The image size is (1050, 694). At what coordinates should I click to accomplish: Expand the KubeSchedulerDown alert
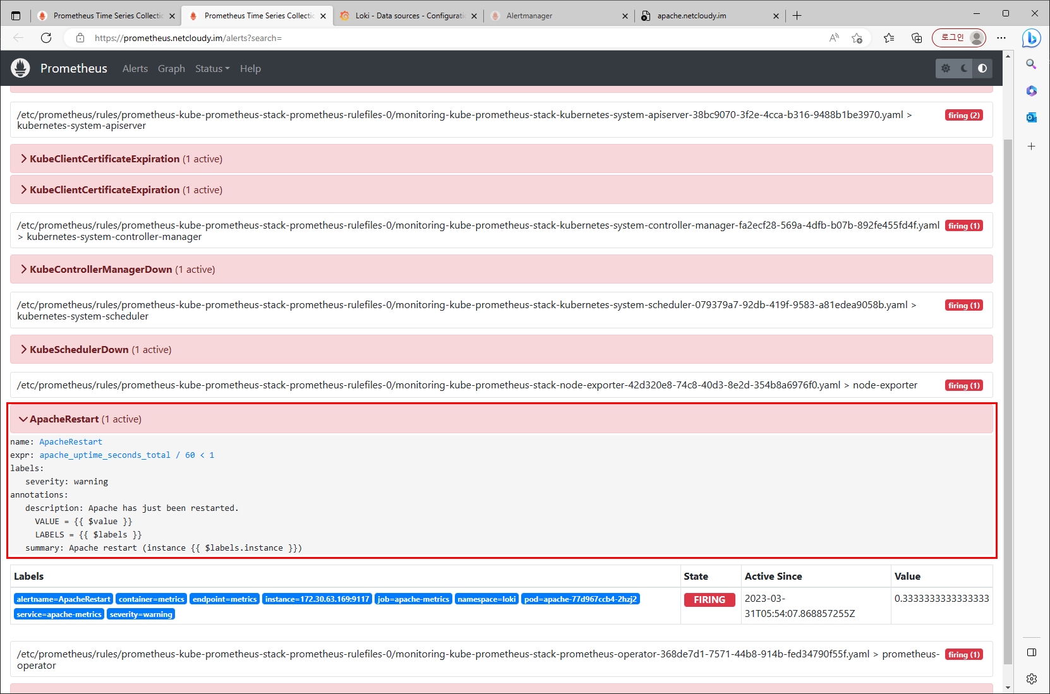point(501,349)
